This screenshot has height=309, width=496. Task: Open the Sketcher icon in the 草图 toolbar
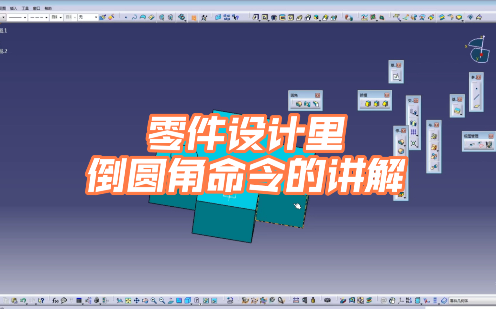pos(395,76)
